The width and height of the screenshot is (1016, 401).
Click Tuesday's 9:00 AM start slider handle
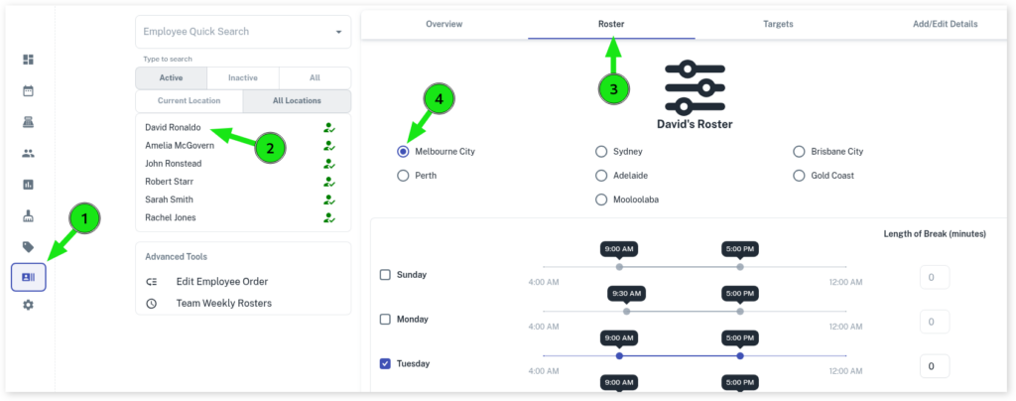[x=619, y=355]
